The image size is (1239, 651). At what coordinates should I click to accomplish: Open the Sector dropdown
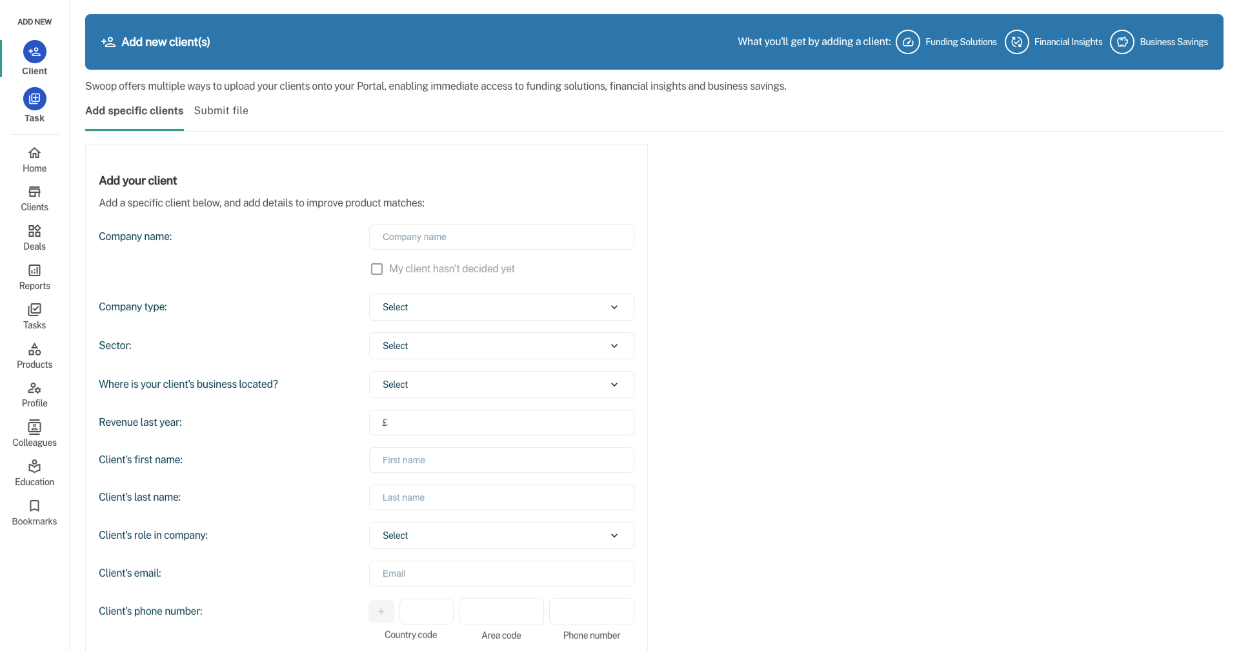click(501, 346)
